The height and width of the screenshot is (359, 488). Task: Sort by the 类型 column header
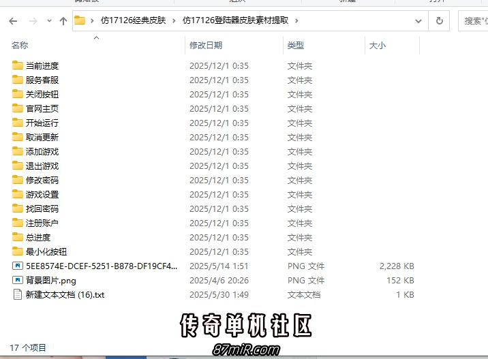(x=295, y=46)
